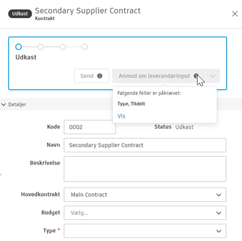The width and height of the screenshot is (242, 241).
Task: Click the Udkast status badge
Action: [x=20, y=14]
